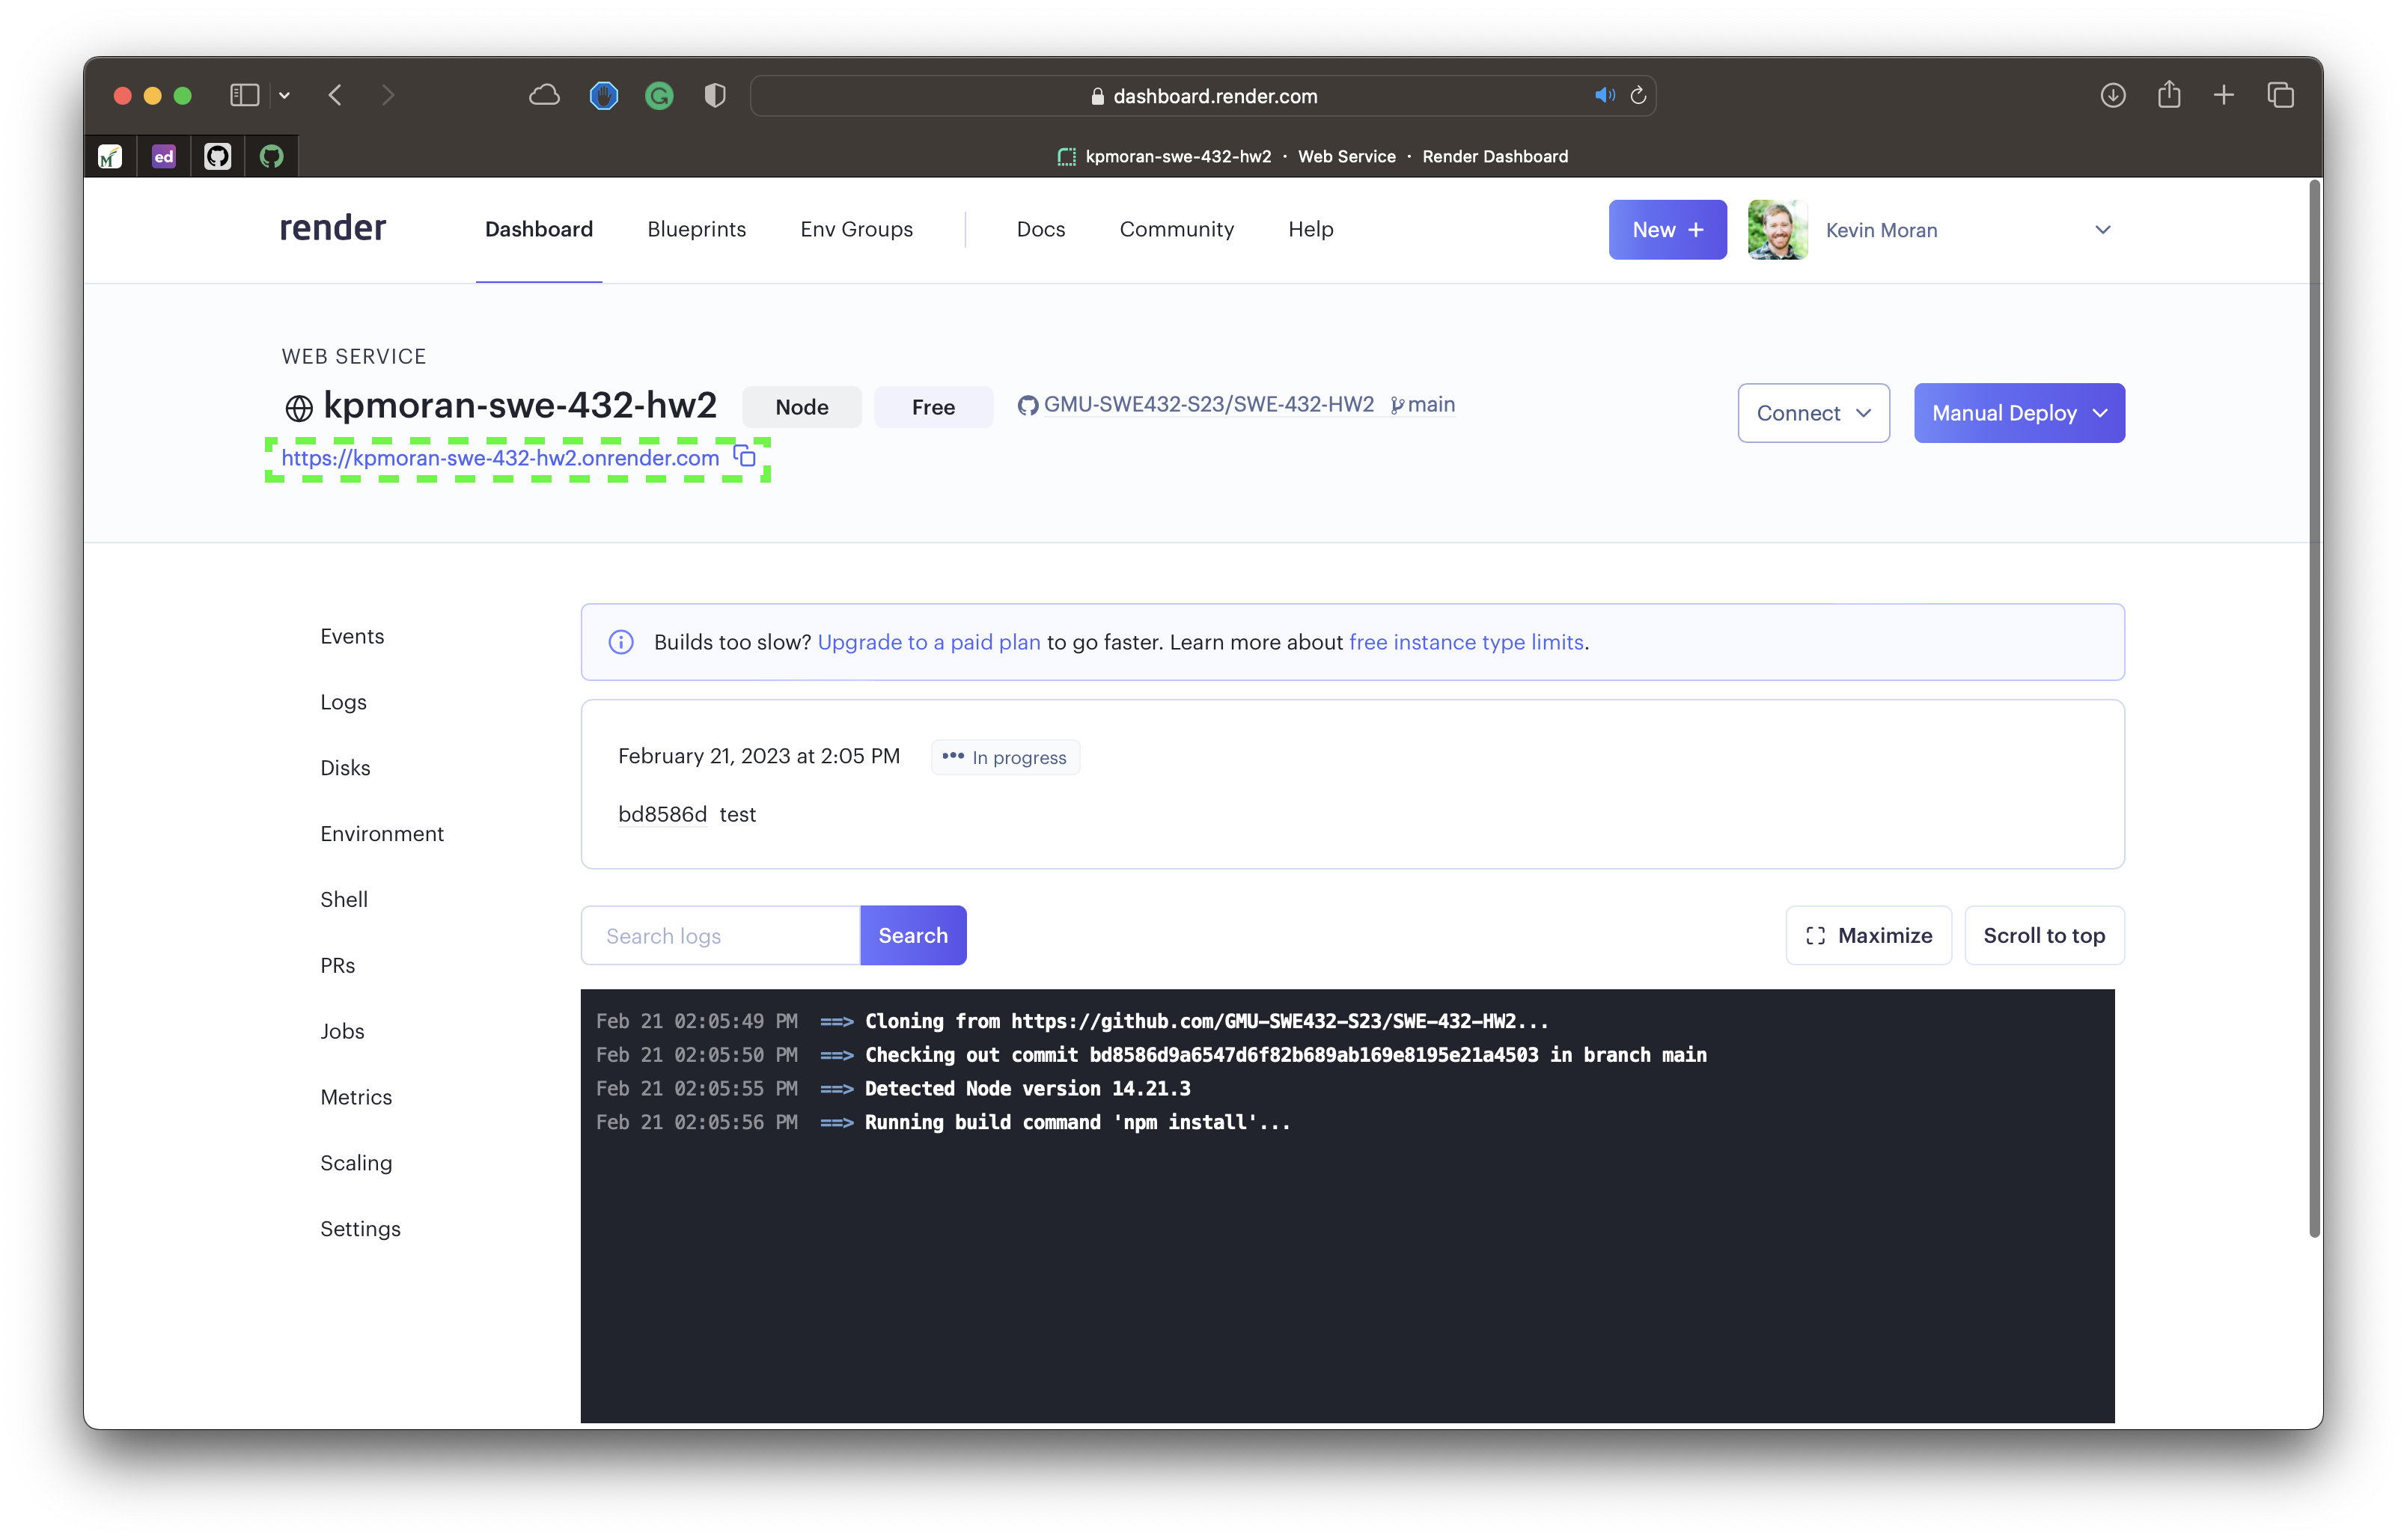The image size is (2407, 1540).
Task: Open the kpmoran-swe-432-hw2.onrender.com URL
Action: [x=500, y=458]
